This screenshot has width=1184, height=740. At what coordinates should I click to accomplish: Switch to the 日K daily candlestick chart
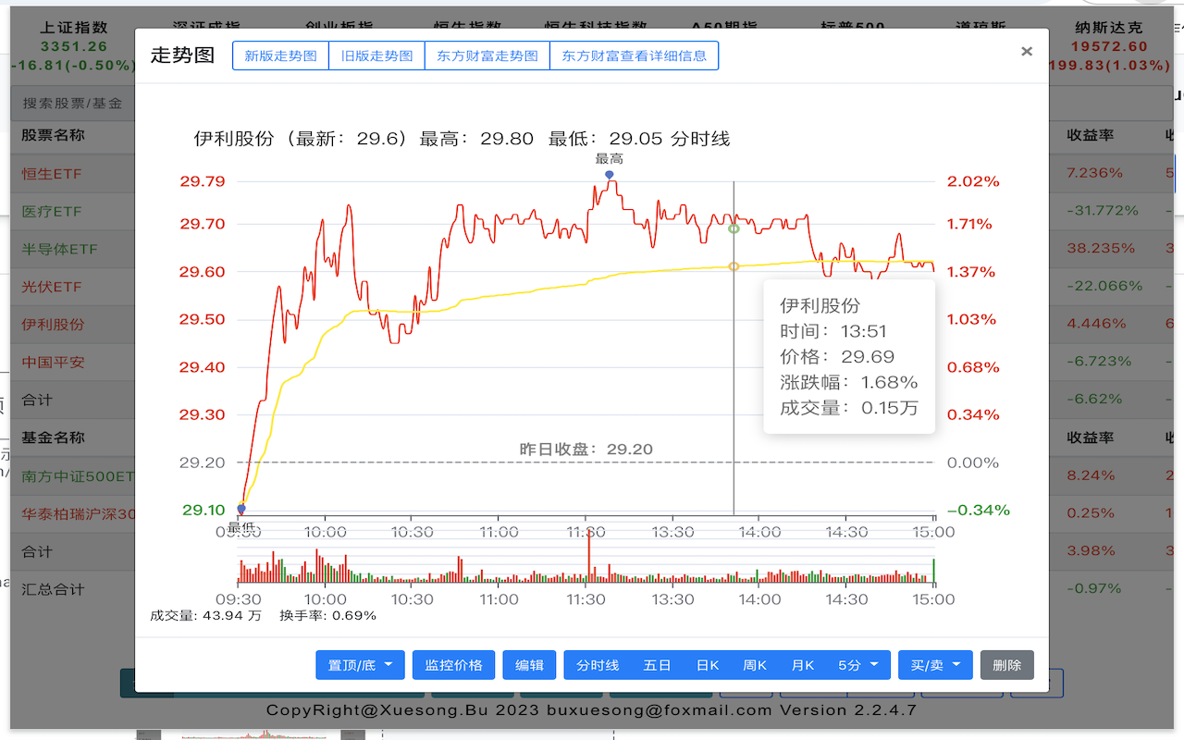click(x=707, y=664)
